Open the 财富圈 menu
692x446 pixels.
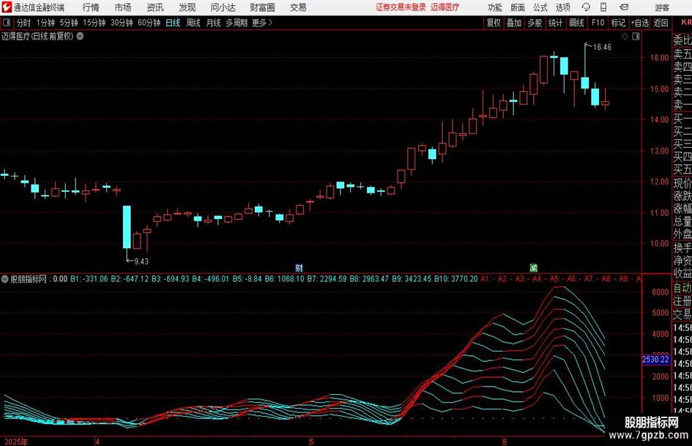click(x=262, y=7)
